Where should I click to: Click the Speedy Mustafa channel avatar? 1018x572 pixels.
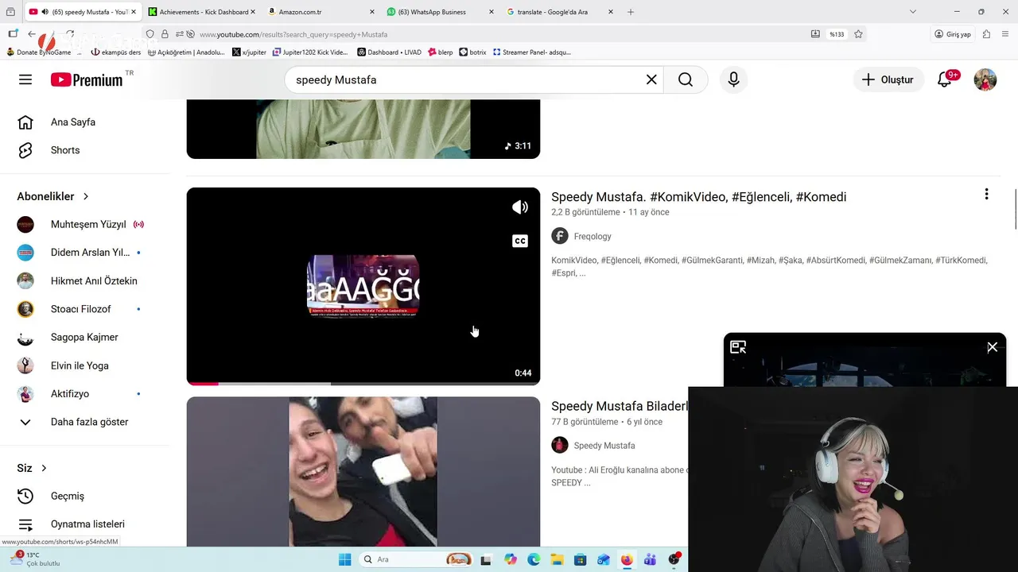560,445
